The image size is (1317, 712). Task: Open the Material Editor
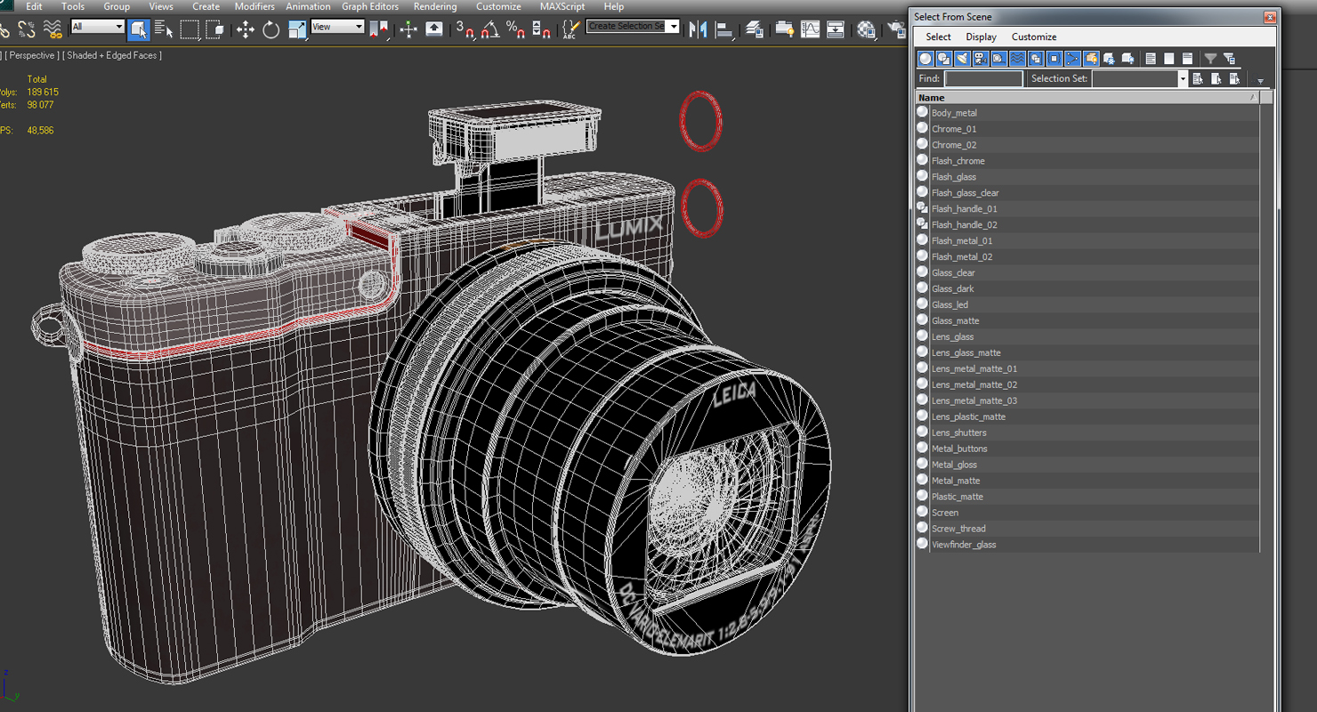(x=866, y=29)
